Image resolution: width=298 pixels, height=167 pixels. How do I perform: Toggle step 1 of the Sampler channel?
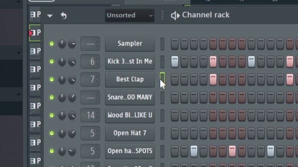[175, 44]
